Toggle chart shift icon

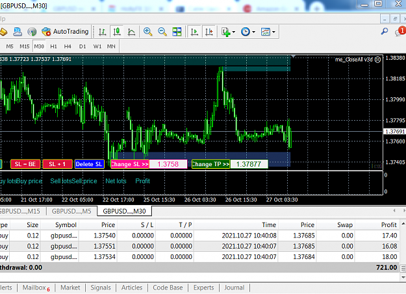pyautogui.click(x=209, y=32)
